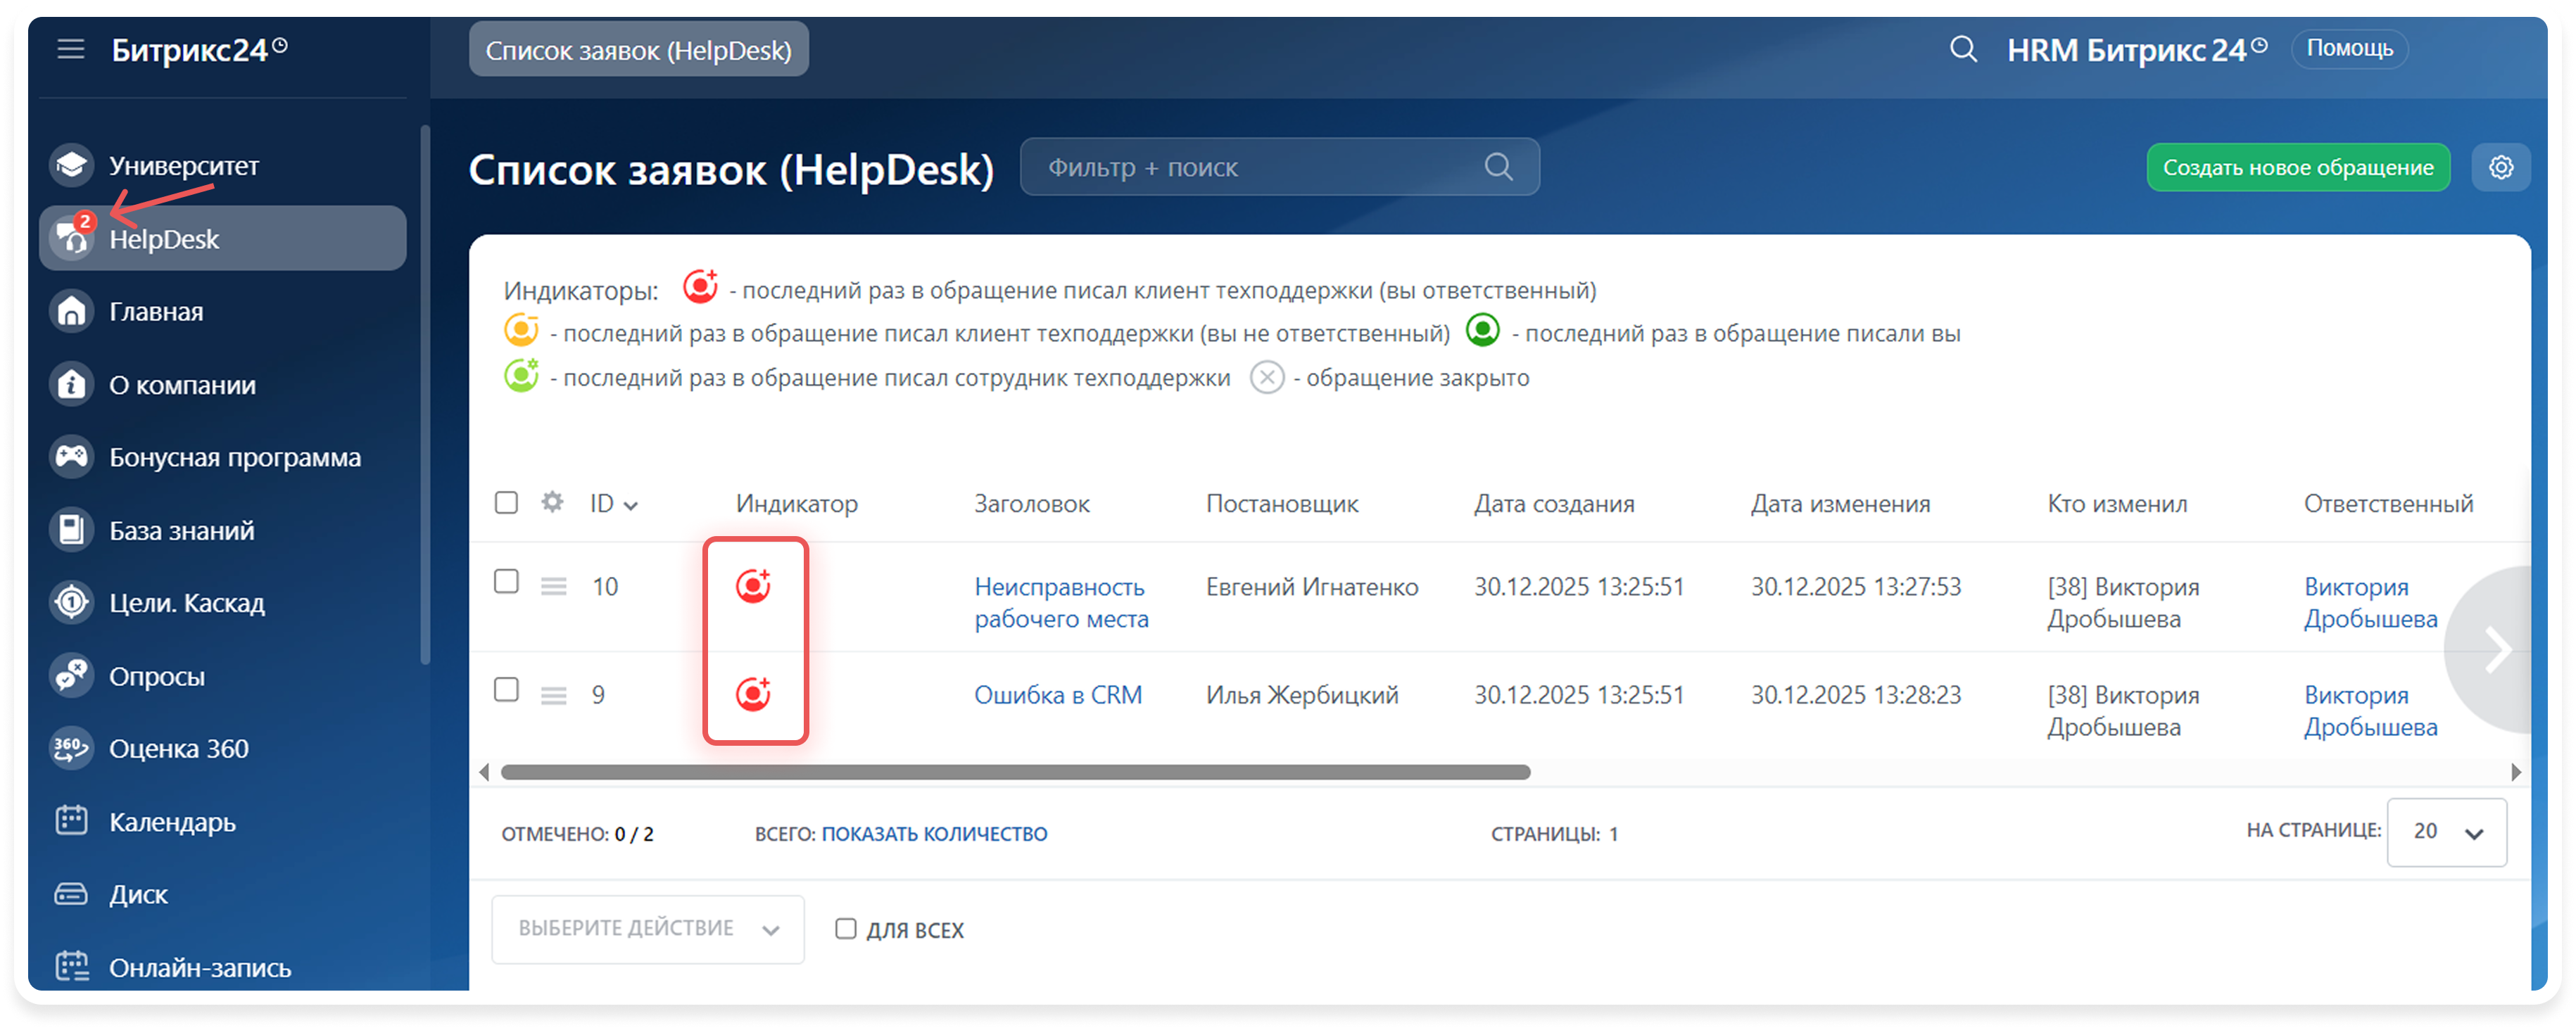Click the horizontal table scrollbar

(x=1015, y=772)
